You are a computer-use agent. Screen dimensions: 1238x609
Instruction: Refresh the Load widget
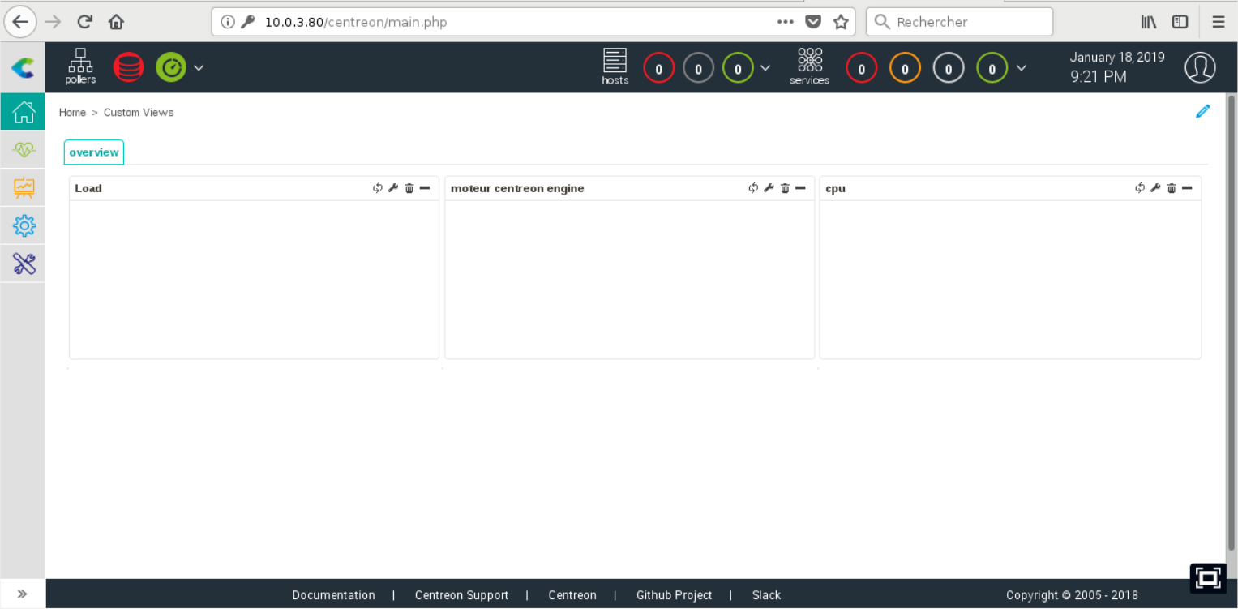pos(377,188)
